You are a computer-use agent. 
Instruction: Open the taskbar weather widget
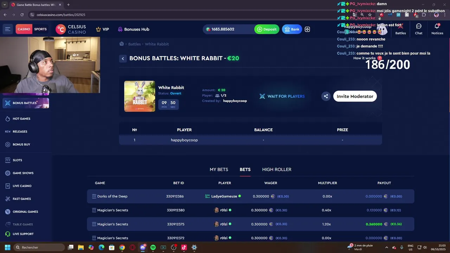click(x=360, y=247)
